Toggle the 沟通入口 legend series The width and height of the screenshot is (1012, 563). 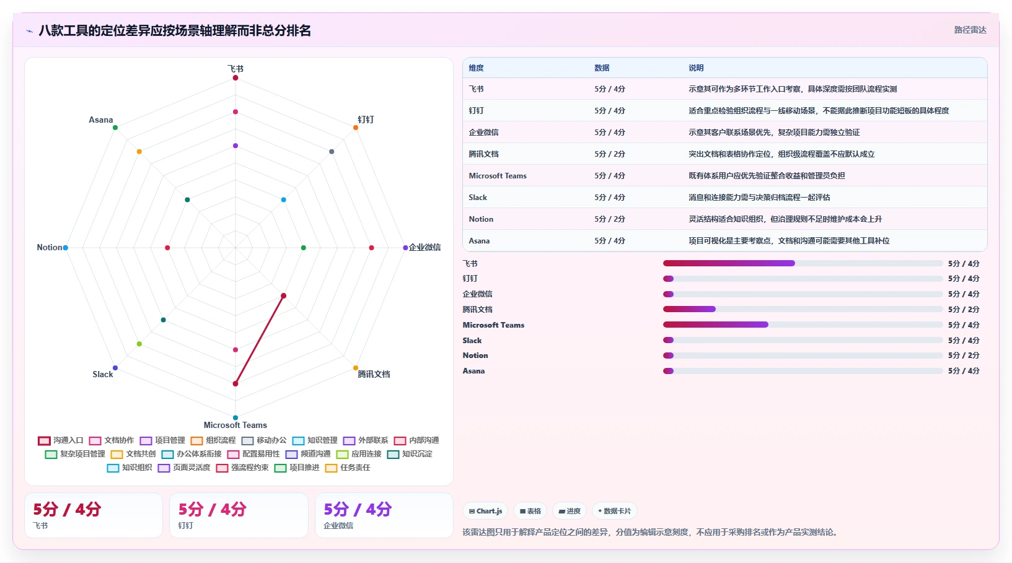click(61, 440)
